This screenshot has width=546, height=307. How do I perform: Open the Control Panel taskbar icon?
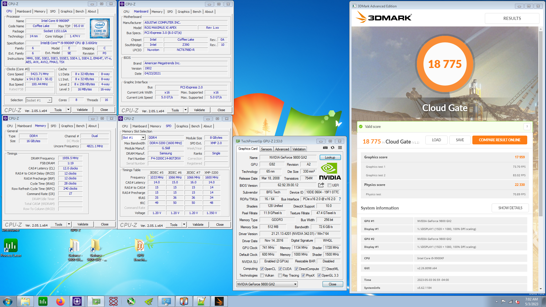click(166, 301)
